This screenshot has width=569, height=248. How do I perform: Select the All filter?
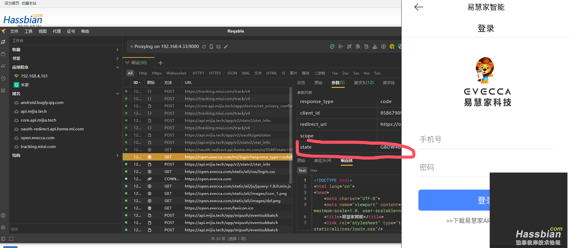click(130, 73)
